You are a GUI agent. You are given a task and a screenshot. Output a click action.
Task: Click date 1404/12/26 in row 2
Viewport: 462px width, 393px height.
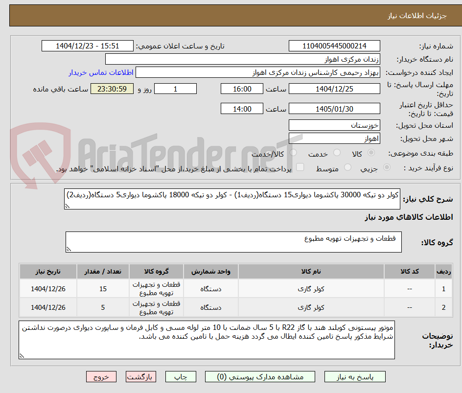pos(48,307)
